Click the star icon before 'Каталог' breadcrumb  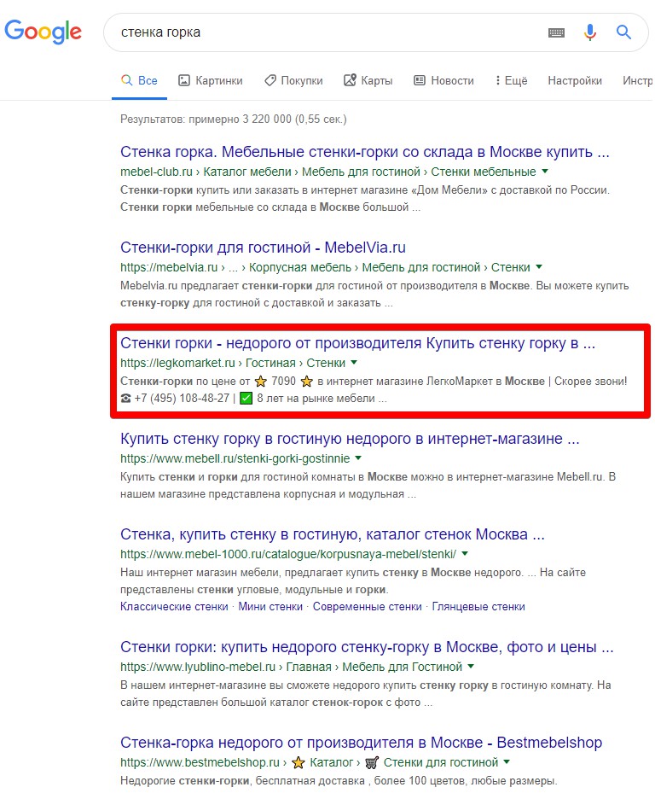[299, 762]
